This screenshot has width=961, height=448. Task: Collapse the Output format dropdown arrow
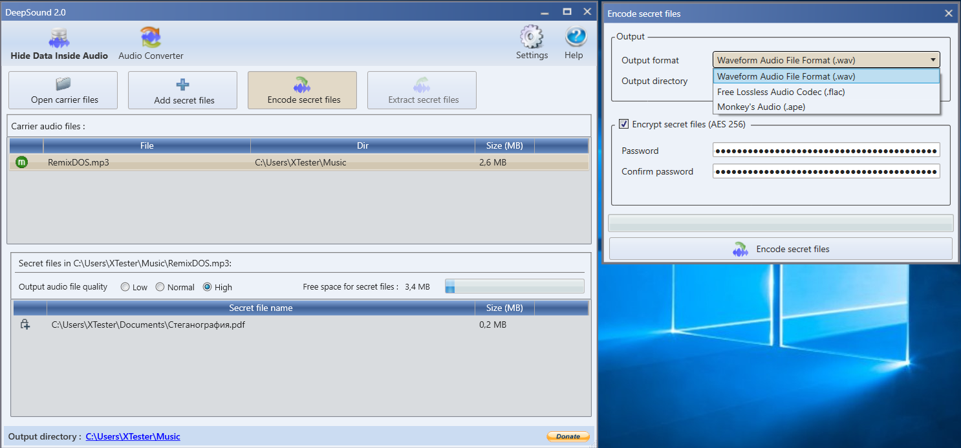tap(933, 60)
